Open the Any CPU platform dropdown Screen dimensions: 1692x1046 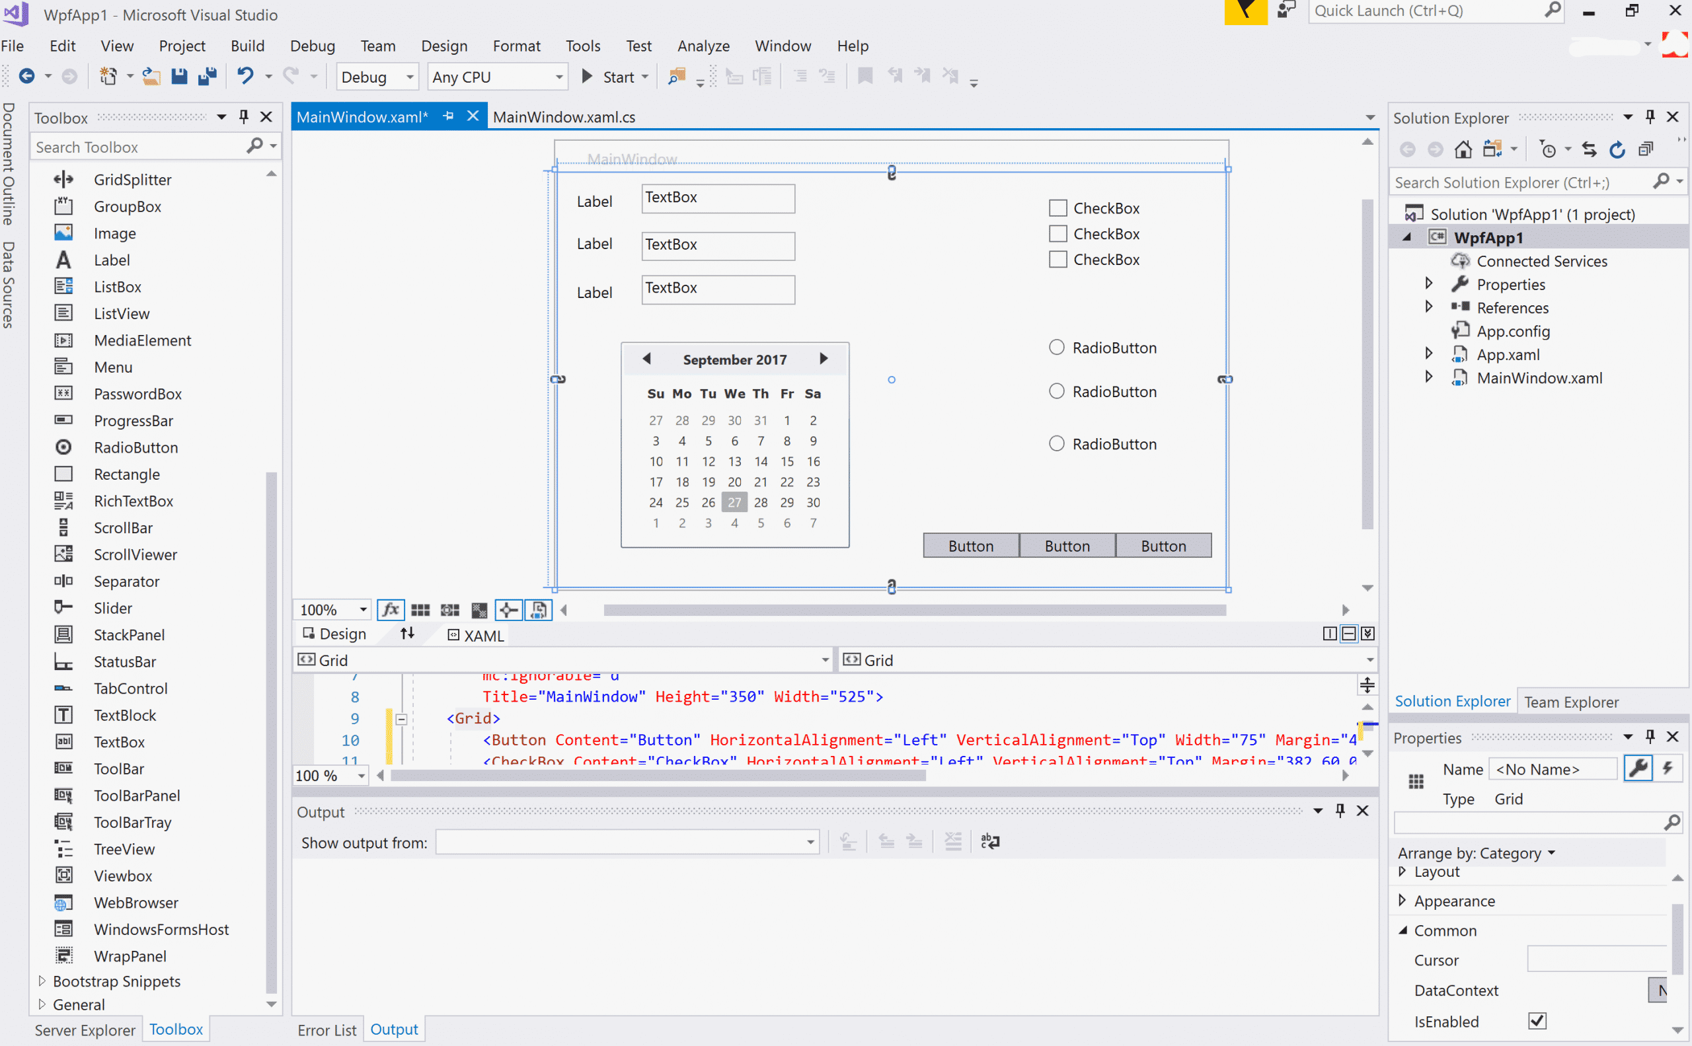click(x=497, y=77)
